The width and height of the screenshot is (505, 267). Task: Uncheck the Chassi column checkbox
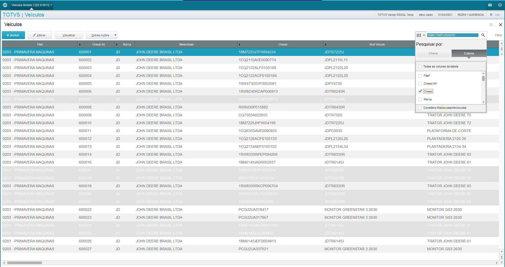click(x=420, y=91)
